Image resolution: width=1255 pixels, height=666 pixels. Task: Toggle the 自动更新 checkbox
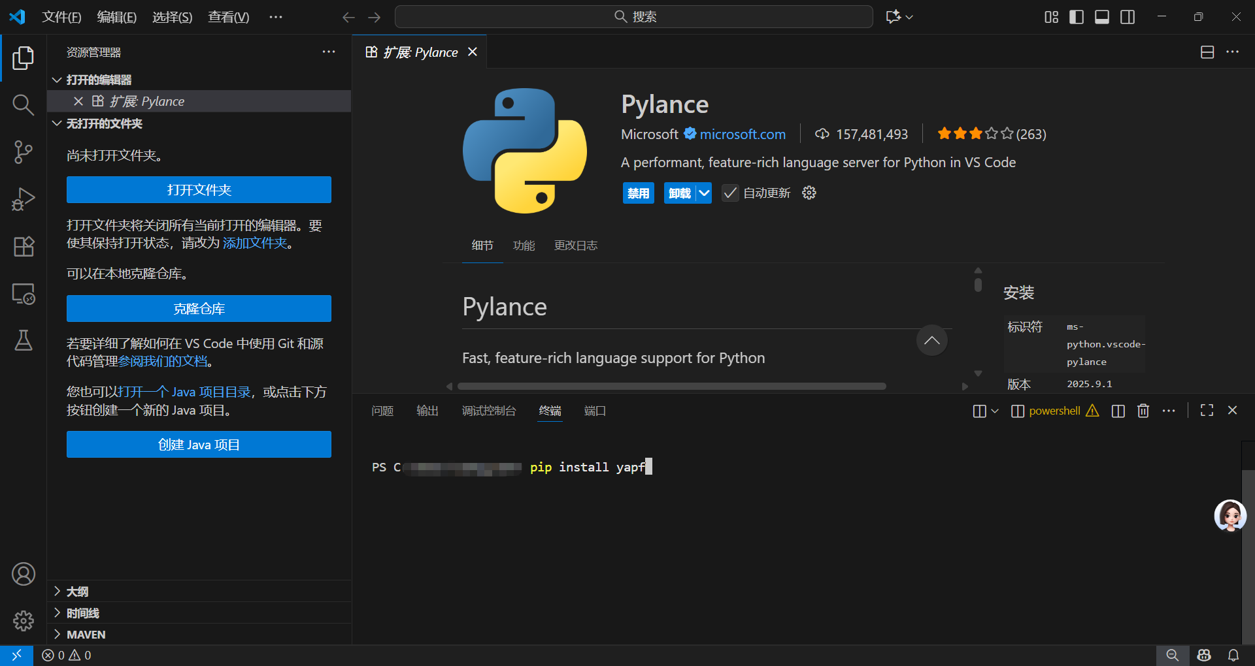coord(730,193)
